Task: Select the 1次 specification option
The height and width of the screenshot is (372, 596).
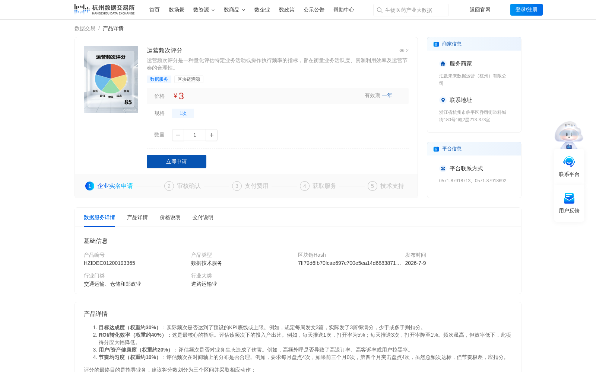Action: point(183,113)
